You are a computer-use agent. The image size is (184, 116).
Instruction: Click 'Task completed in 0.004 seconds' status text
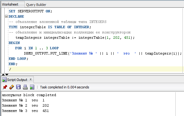point(64,87)
